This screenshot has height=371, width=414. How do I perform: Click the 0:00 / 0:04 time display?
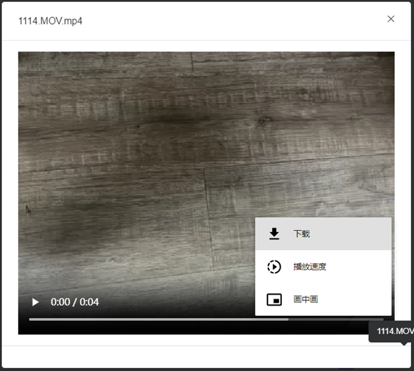[x=75, y=302]
